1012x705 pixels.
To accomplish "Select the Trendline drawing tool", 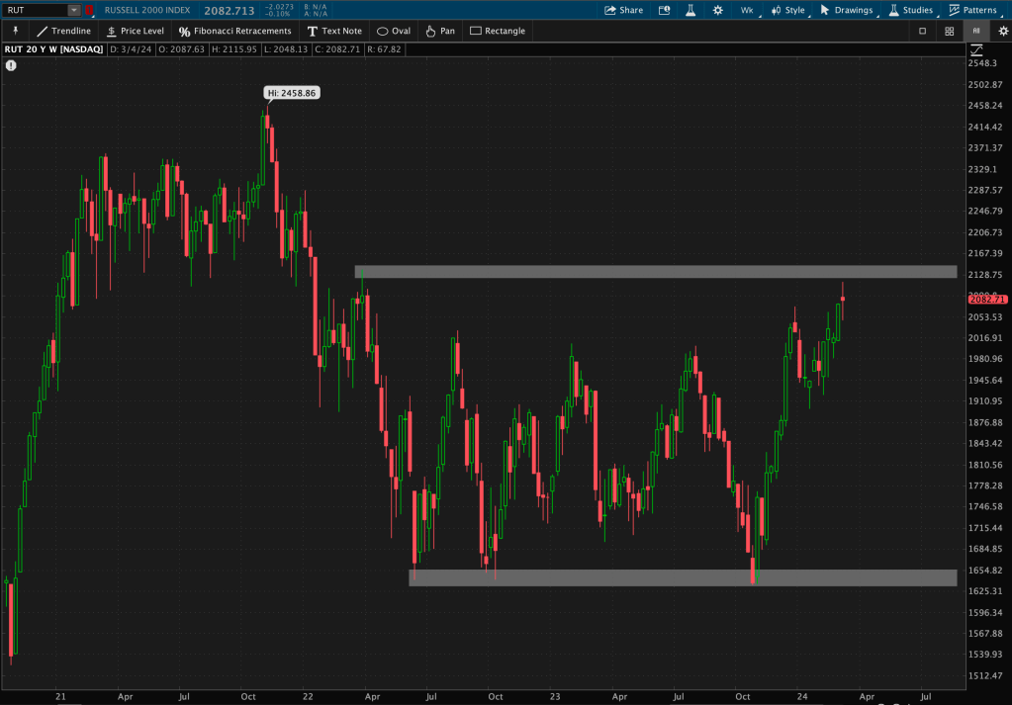I will [63, 31].
